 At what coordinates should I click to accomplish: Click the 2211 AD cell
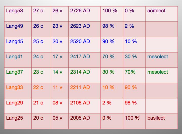[x=80, y=87]
